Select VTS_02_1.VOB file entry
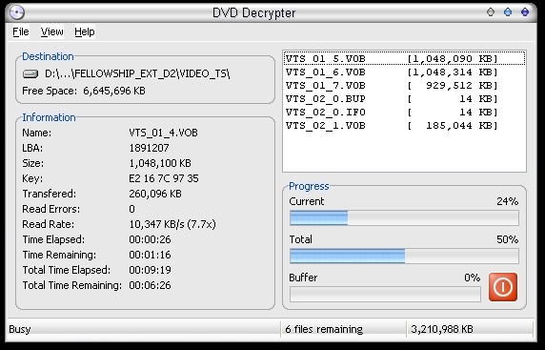The height and width of the screenshot is (350, 545). 404,125
